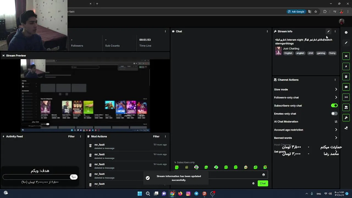Open Activity Feed Filter dropdown

click(71, 136)
